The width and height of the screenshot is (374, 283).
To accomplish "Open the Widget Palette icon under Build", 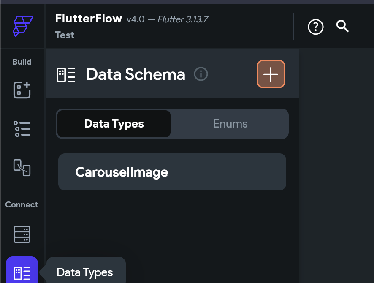I will 22,90.
